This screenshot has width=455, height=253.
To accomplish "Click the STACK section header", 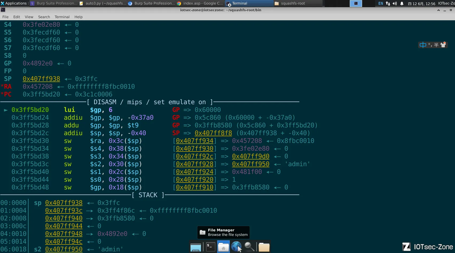I will click(148, 195).
